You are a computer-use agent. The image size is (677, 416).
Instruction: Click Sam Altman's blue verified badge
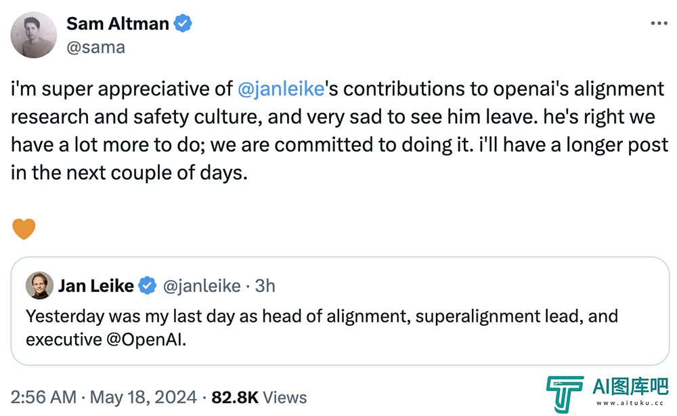pos(183,23)
